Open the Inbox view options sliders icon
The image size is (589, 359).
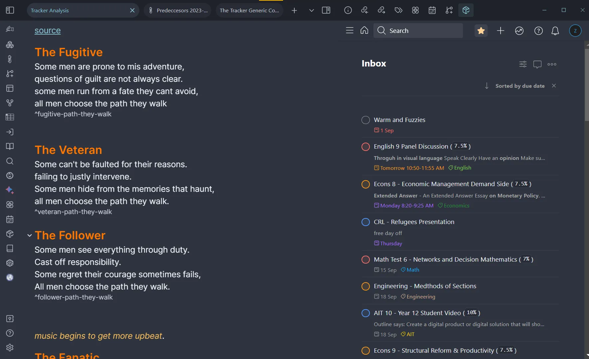[x=523, y=64]
